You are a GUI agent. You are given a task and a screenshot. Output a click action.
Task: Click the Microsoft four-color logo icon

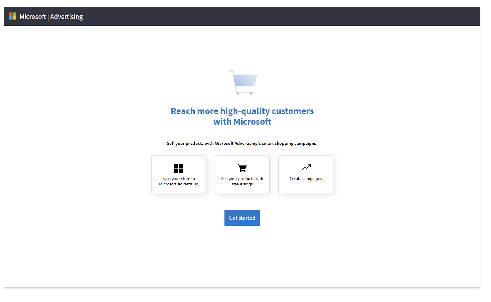(12, 16)
